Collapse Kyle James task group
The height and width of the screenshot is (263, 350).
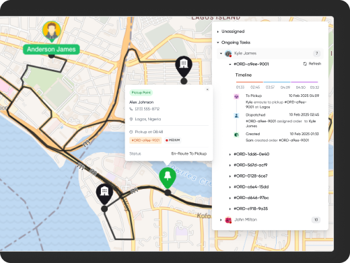tap(221, 53)
